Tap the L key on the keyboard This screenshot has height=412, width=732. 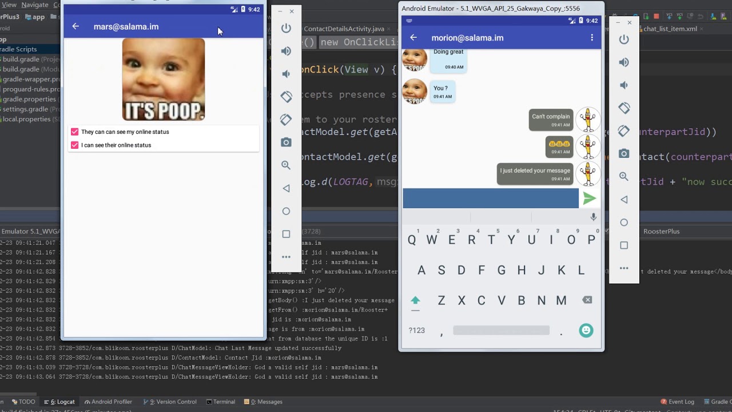pyautogui.click(x=581, y=270)
